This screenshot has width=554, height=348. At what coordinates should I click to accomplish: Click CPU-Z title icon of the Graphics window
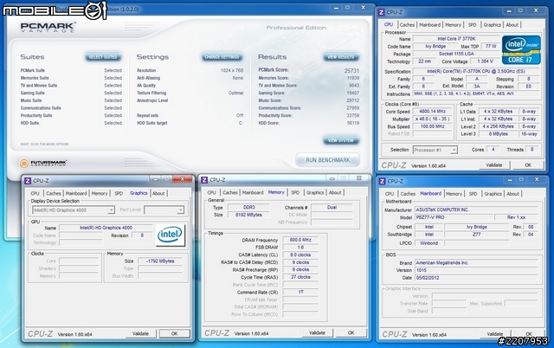28,181
